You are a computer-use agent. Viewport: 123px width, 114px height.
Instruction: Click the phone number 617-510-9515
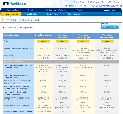click(x=84, y=6)
